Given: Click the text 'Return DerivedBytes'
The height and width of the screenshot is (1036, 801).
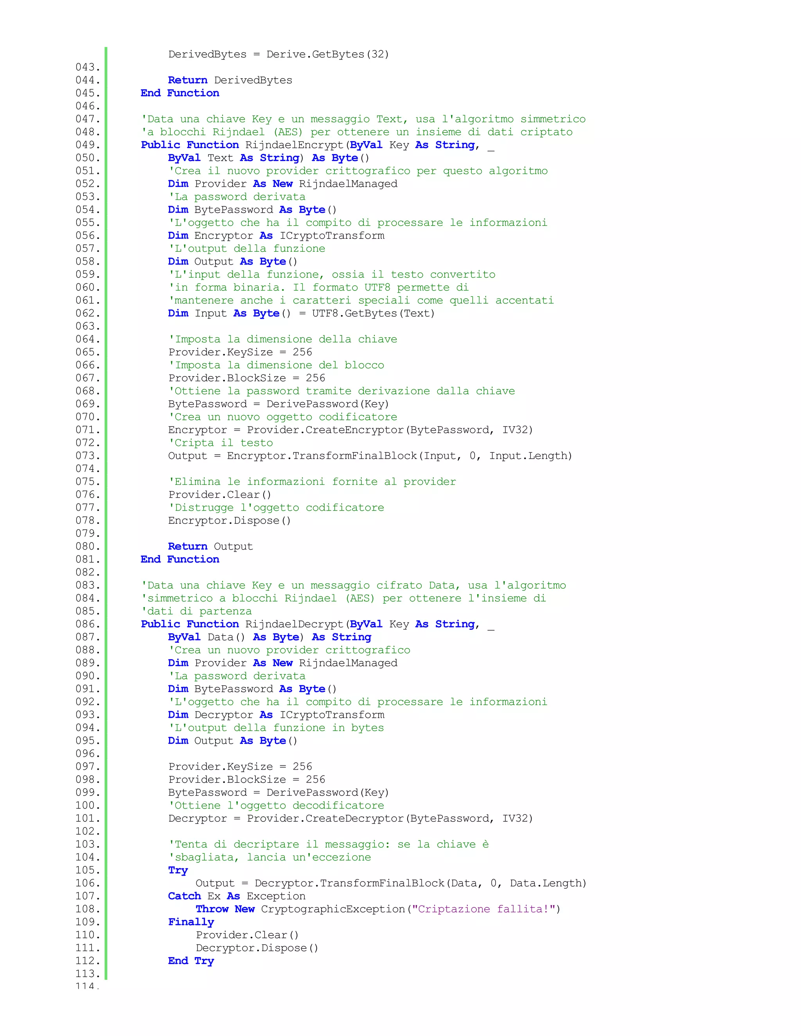Looking at the screenshot, I should click(230, 80).
